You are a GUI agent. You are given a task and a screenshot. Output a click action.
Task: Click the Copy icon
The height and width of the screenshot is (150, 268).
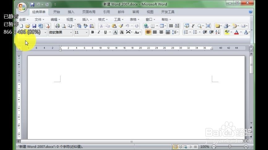tap(107, 26)
